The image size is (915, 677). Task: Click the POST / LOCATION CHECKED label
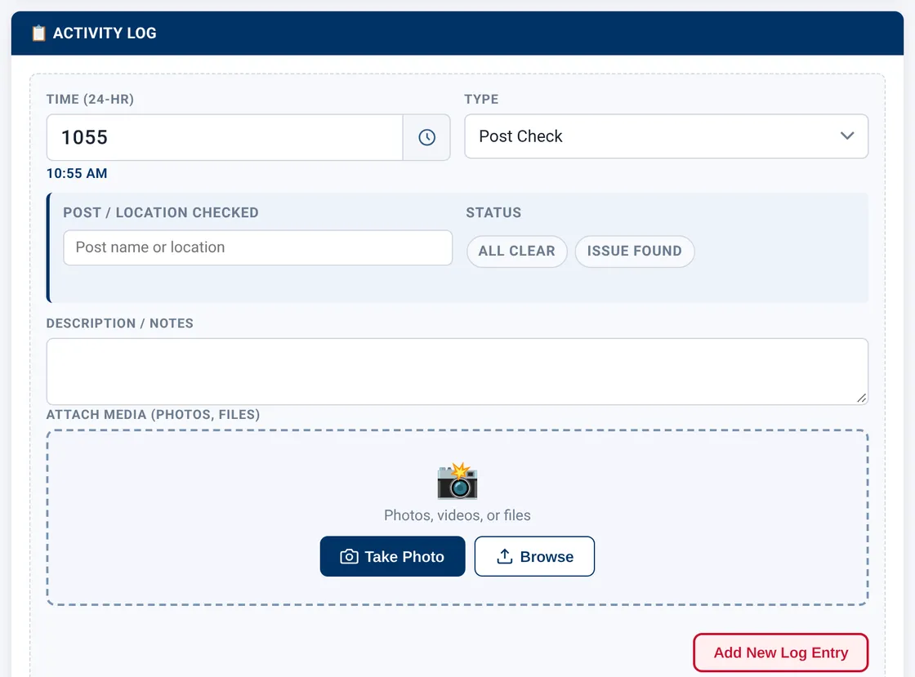[160, 213]
